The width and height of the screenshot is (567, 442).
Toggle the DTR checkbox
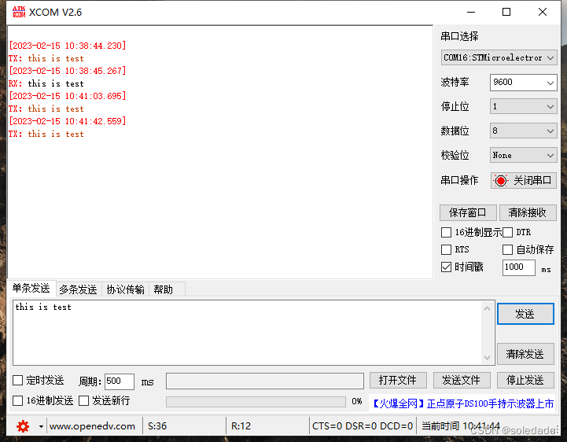click(x=508, y=232)
